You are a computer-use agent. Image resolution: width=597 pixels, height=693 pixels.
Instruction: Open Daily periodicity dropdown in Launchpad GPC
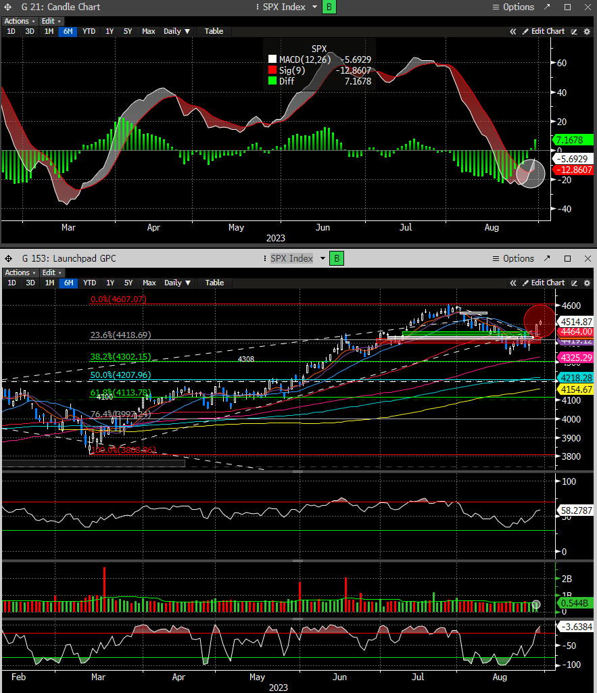(x=177, y=283)
